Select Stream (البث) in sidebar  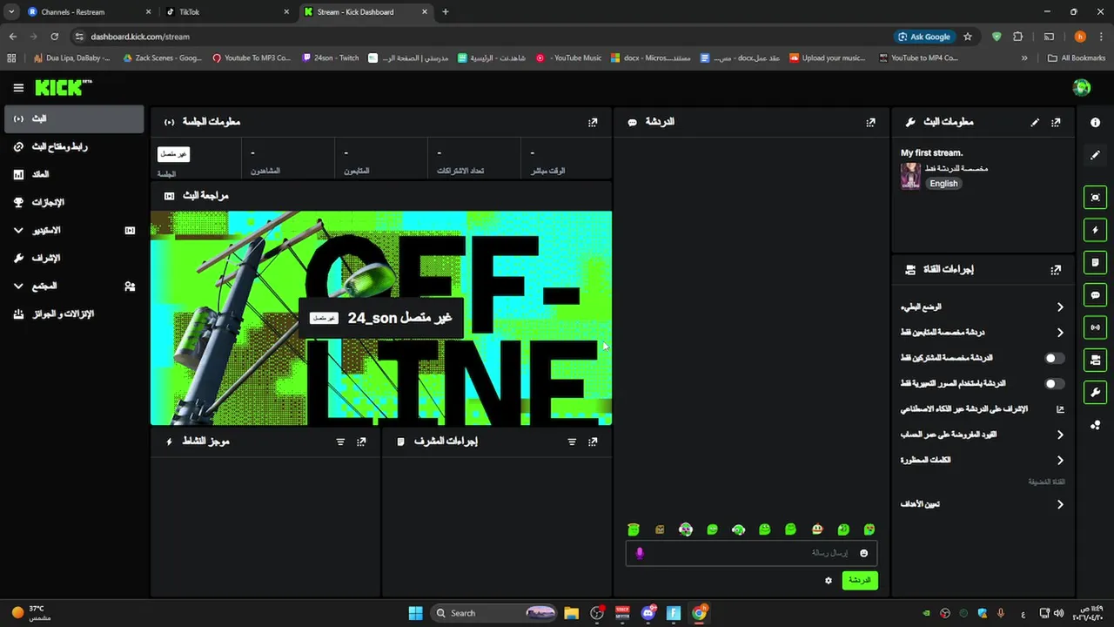(x=74, y=119)
